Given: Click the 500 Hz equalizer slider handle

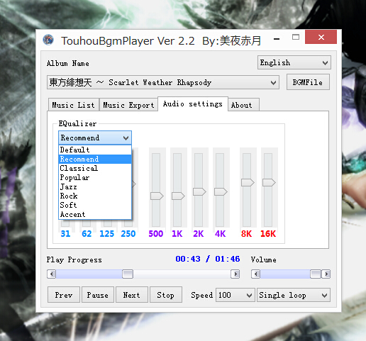Looking at the screenshot, I should (157, 196).
